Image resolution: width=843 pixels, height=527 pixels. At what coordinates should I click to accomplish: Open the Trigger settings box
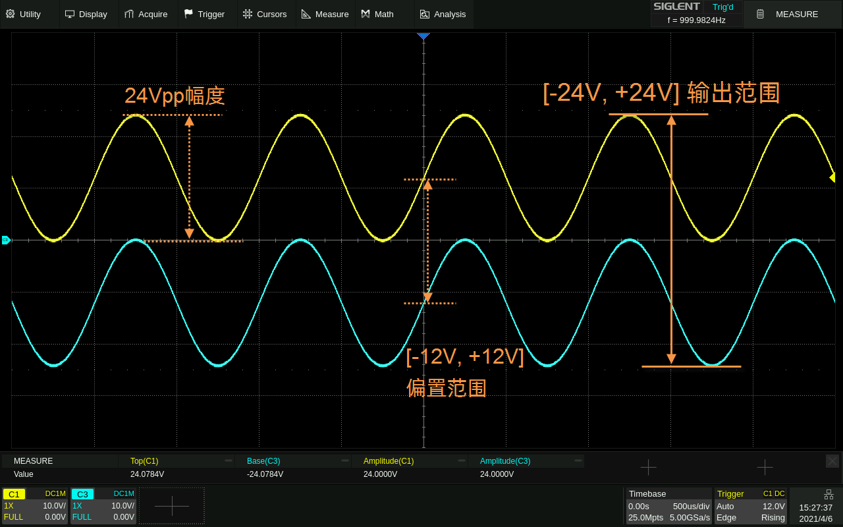click(750, 505)
